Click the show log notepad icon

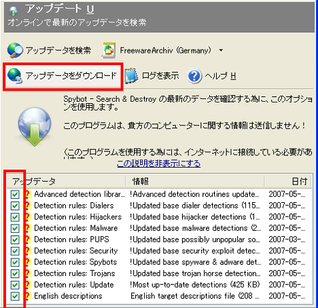click(131, 75)
